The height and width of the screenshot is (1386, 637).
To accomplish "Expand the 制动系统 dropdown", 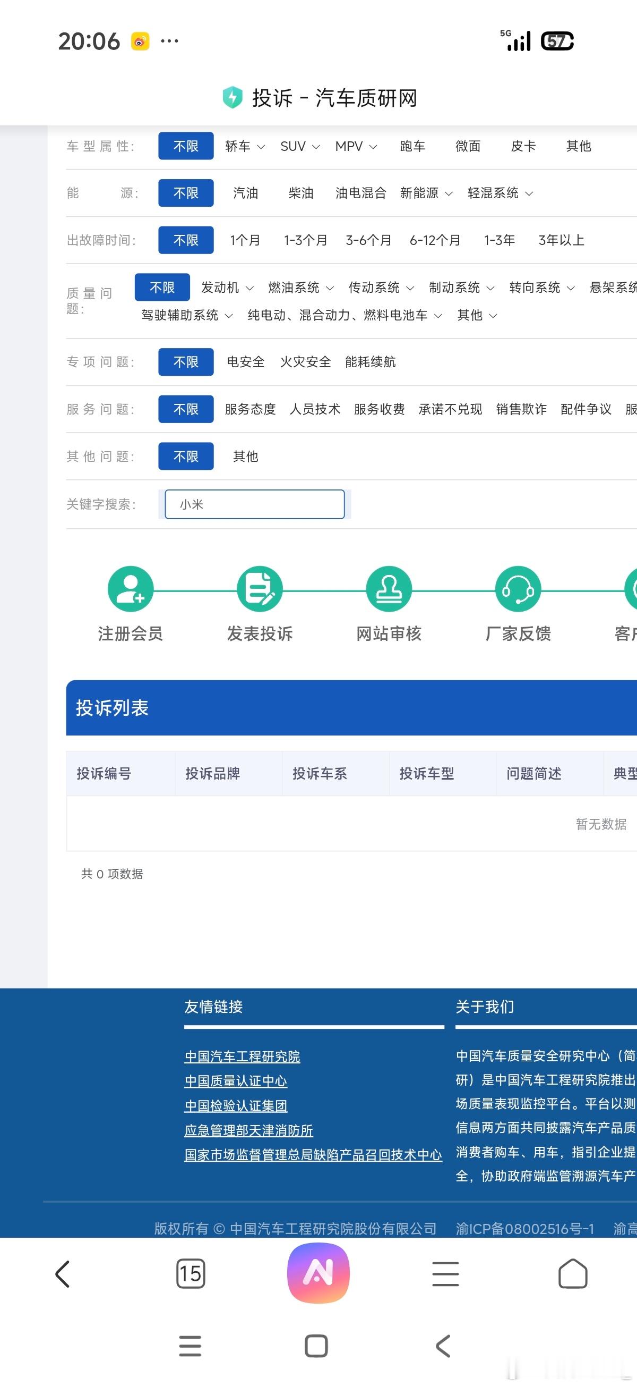I will click(462, 288).
